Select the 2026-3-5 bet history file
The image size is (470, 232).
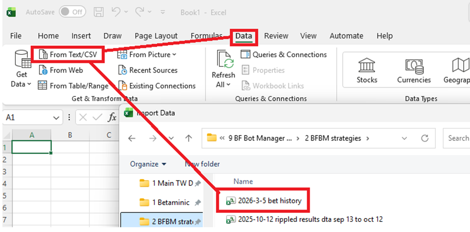[x=269, y=201]
